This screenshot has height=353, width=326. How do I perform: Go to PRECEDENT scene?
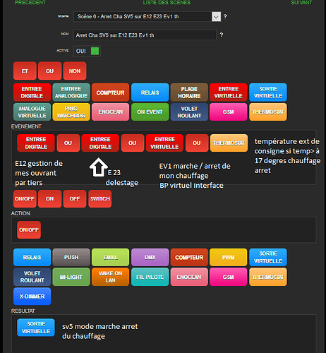(30, 3)
